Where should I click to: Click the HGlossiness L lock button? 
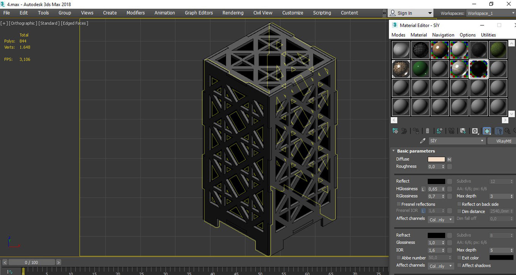click(423, 189)
